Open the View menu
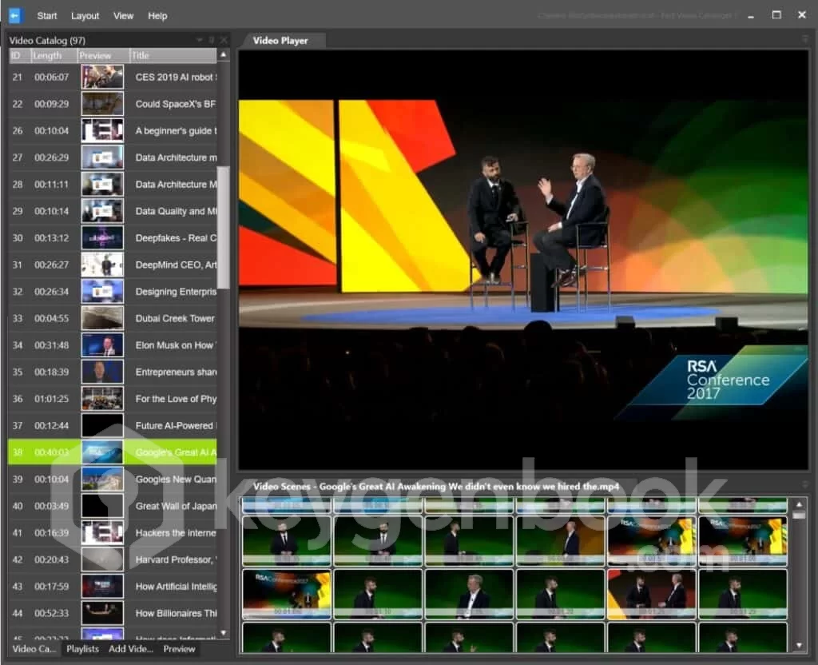This screenshot has height=665, width=818. click(124, 16)
